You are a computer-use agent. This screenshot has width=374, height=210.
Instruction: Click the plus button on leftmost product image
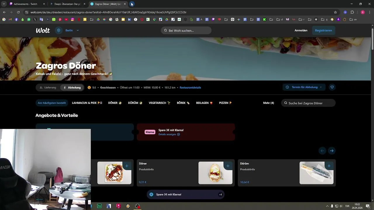(x=127, y=166)
